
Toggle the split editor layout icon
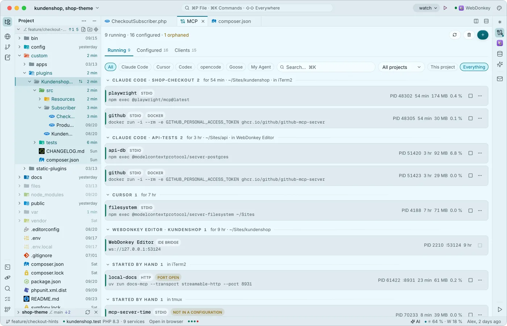point(476,21)
